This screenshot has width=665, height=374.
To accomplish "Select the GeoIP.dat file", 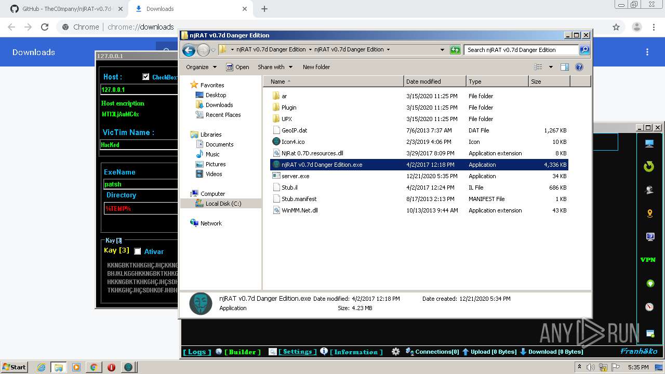I will [x=294, y=130].
